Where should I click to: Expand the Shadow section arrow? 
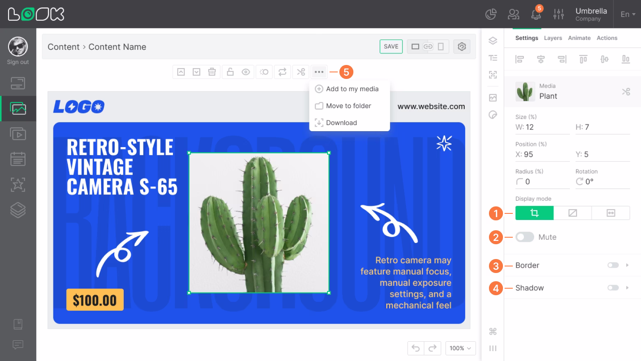point(627,288)
